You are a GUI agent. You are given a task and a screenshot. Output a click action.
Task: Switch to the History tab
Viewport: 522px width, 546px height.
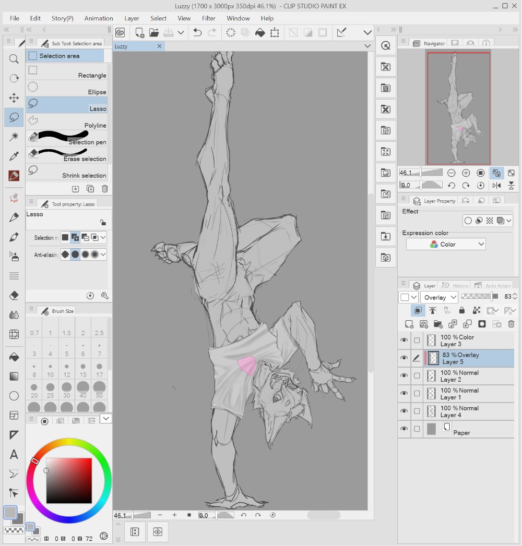point(455,286)
